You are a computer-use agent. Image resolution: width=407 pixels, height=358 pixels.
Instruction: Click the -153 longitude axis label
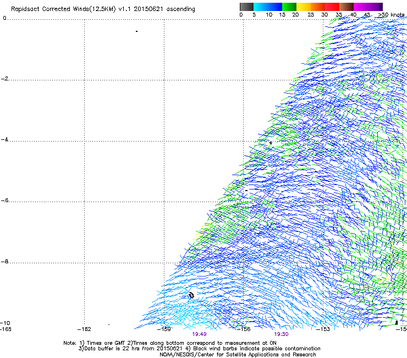tap(323, 329)
